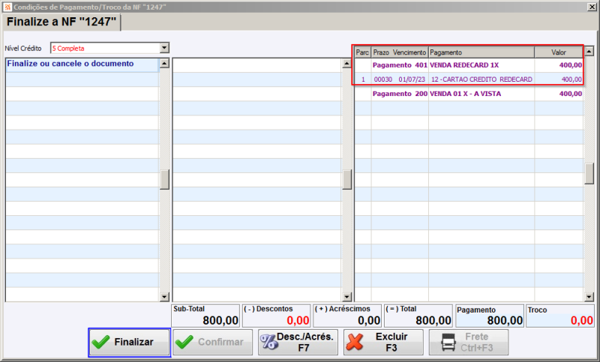Image resolution: width=600 pixels, height=362 pixels.
Task: Click the green checkmark icon on Confirmar
Action: coord(184,342)
